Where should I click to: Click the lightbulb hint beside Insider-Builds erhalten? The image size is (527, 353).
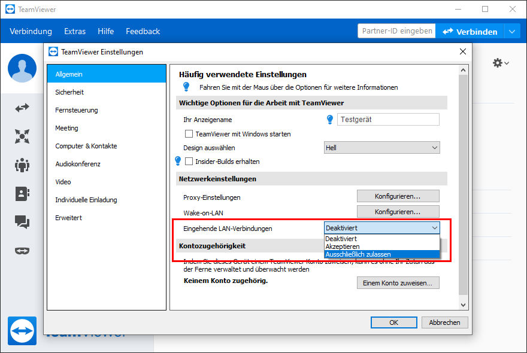pyautogui.click(x=178, y=161)
